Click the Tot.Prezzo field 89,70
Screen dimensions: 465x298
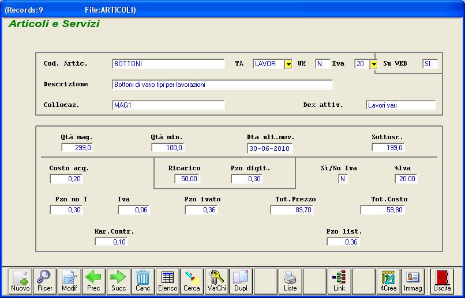pos(292,210)
